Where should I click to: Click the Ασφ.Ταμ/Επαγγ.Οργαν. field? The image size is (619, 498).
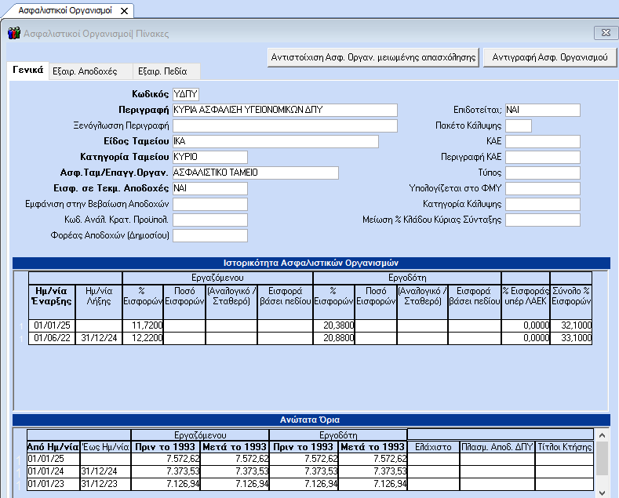click(x=256, y=173)
